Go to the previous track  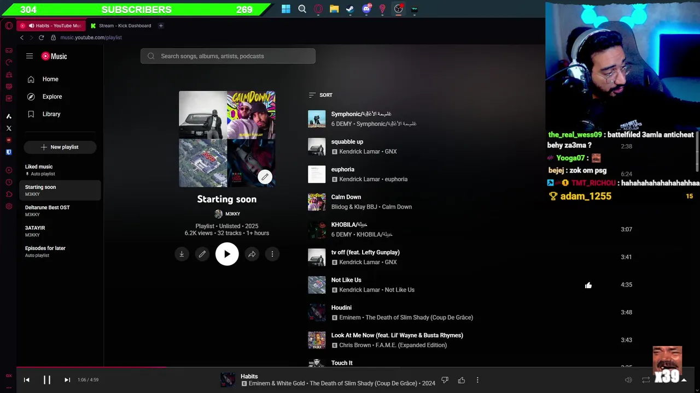[x=26, y=380]
